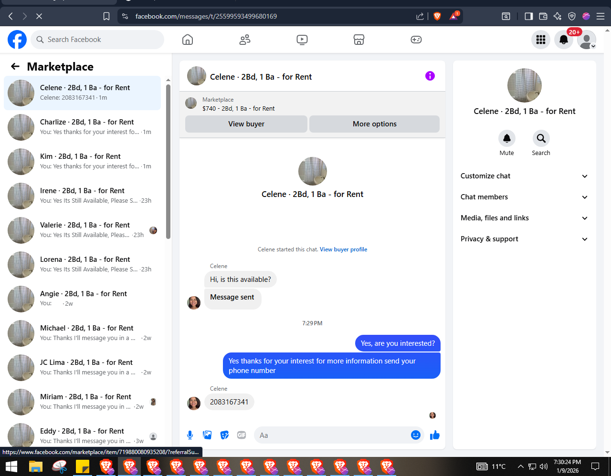Expand Media, files and links section
Viewport: 611px width, 476px height.
pyautogui.click(x=524, y=218)
